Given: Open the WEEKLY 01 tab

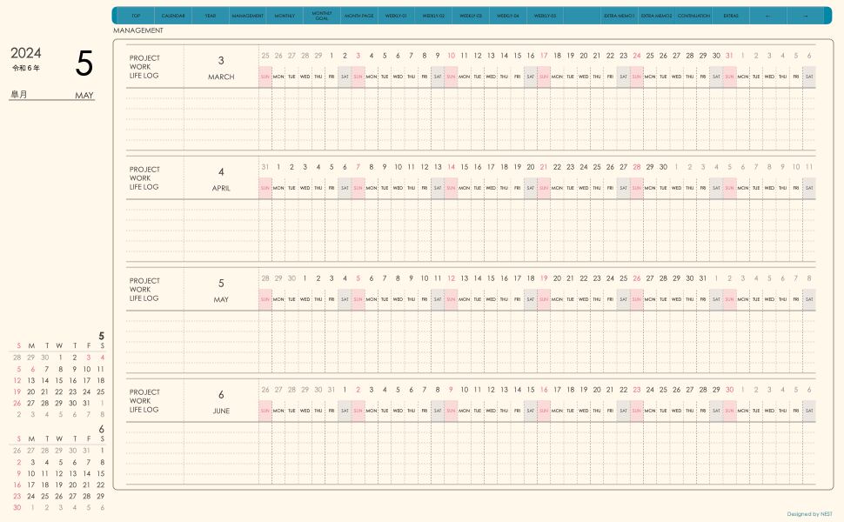Looking at the screenshot, I should pos(396,16).
